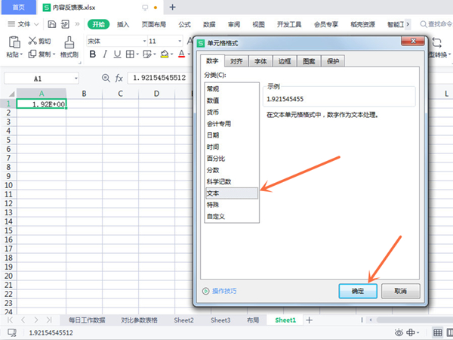Toggle italic formatting

105,54
